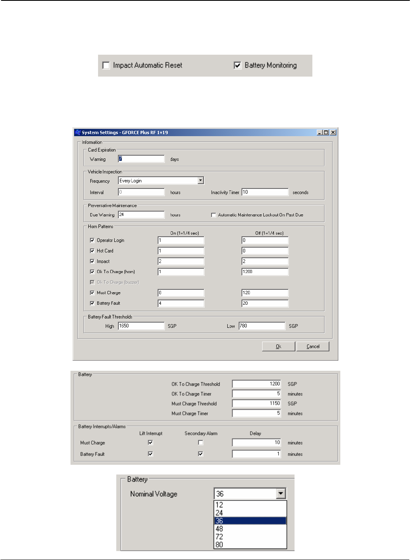The image size is (410, 560).
Task: Select 80 in Nominal Voltage list
Action: coord(250,545)
